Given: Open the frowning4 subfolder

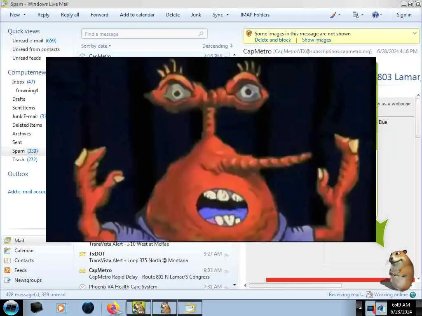Looking at the screenshot, I should 27,90.
